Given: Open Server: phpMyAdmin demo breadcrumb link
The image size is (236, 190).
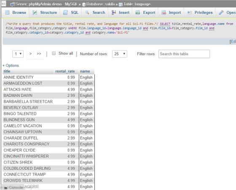Looking at the screenshot, I should click(46, 4).
